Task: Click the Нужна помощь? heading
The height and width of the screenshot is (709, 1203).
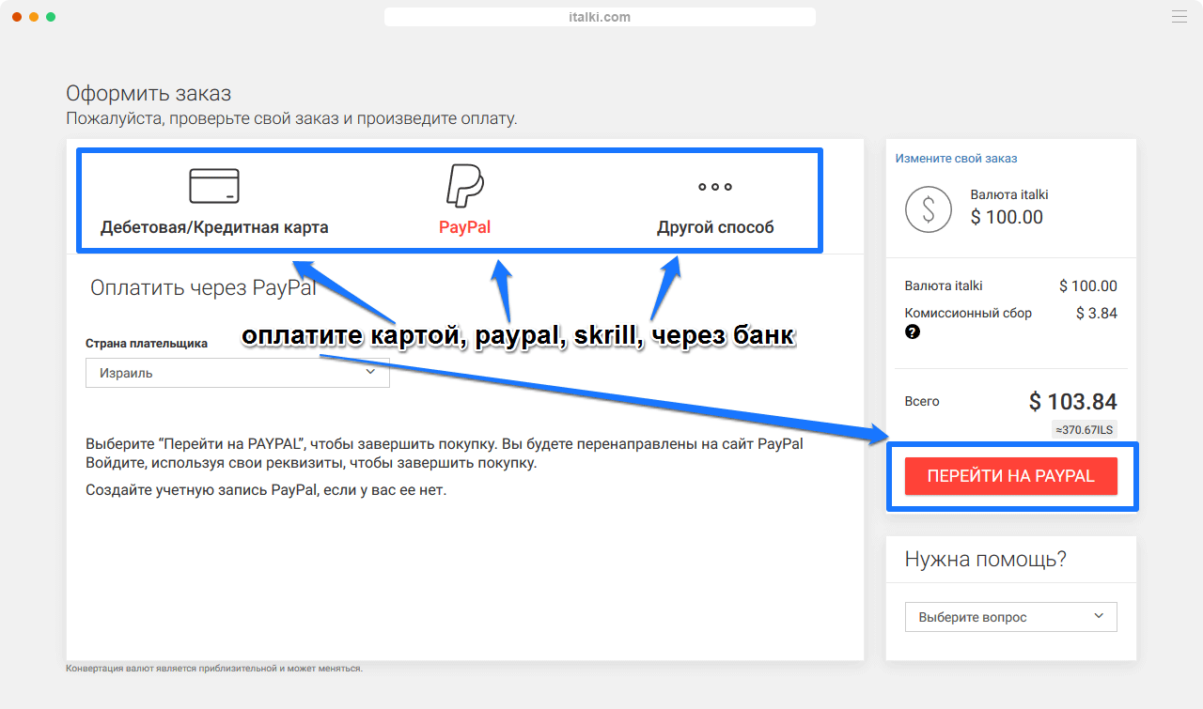Action: click(985, 560)
